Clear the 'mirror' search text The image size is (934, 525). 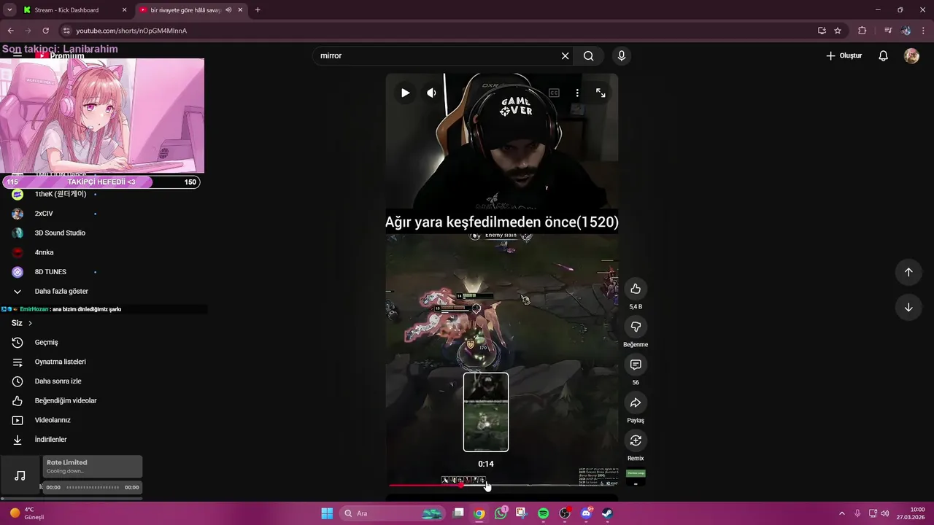coord(565,56)
